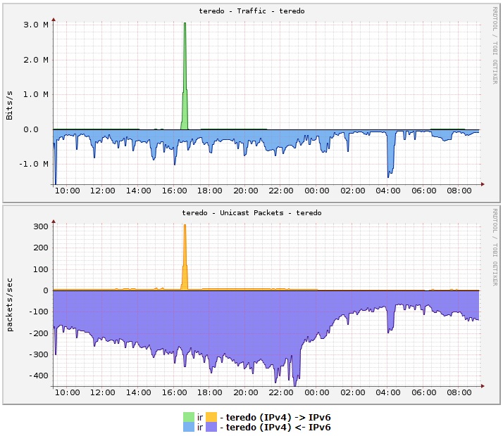Click '16:00' on the Traffic graph time axis

pos(174,191)
